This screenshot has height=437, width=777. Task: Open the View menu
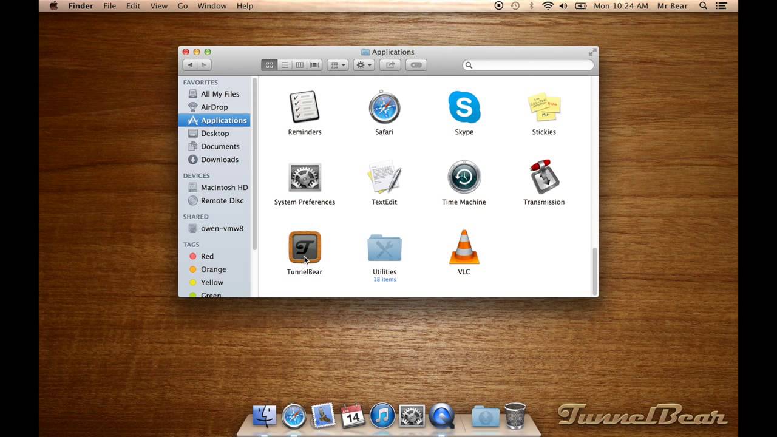coord(158,6)
